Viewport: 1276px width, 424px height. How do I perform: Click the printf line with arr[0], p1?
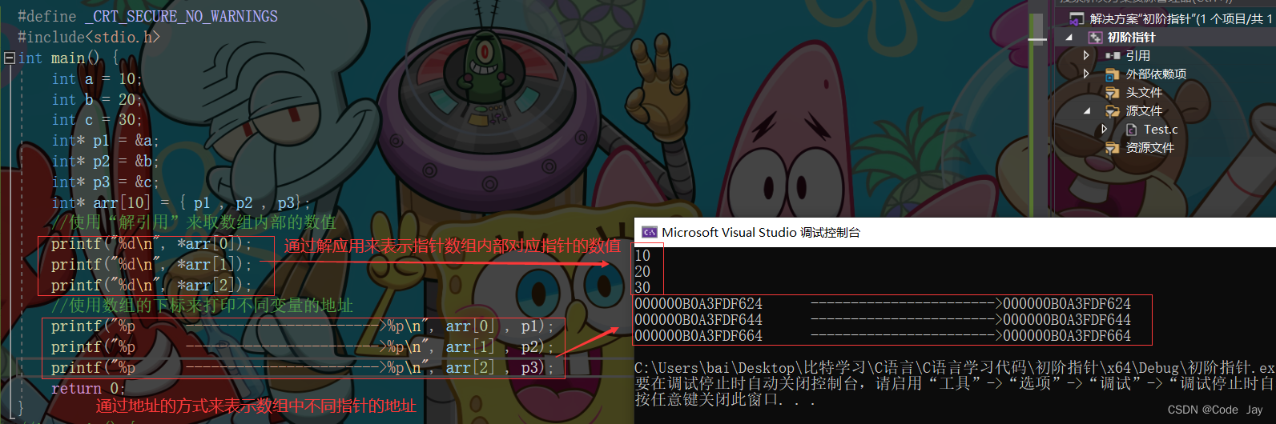[x=303, y=326]
